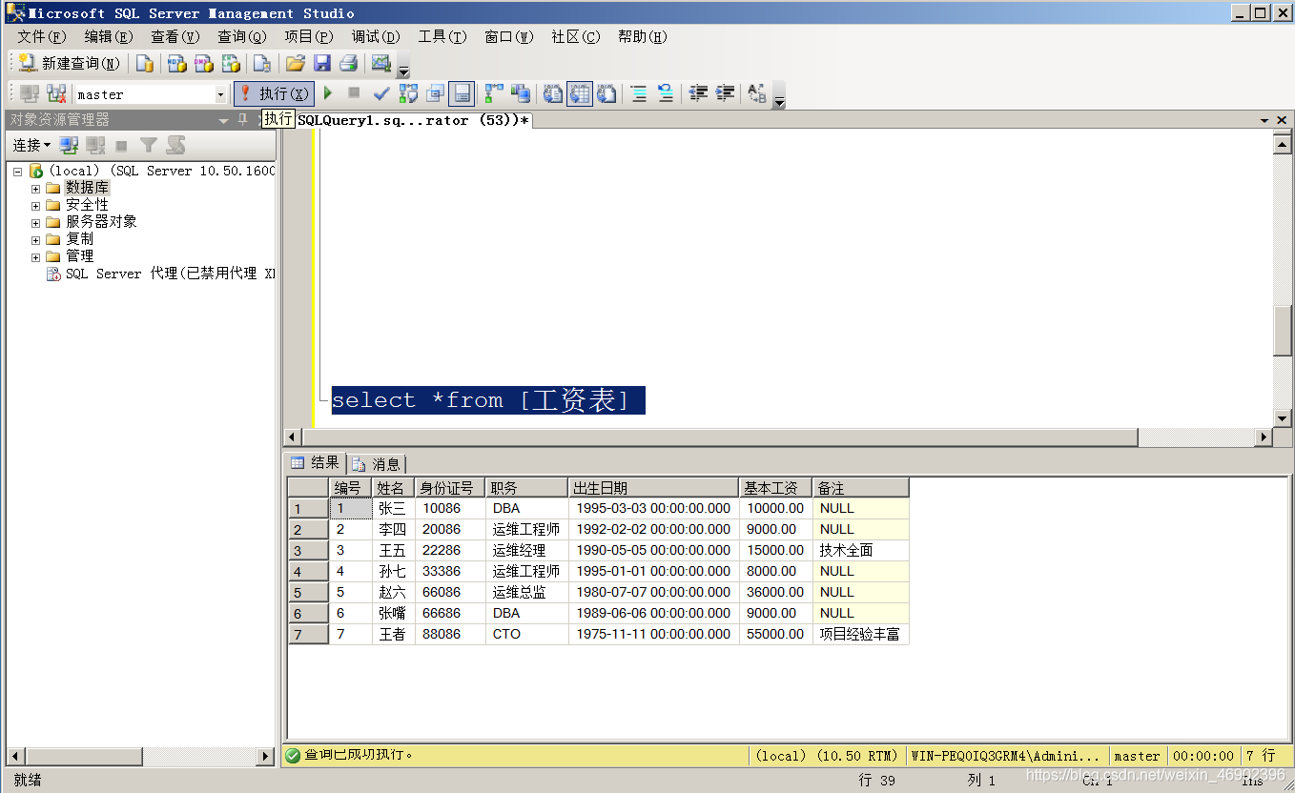
Task: Uncomment the selected lines
Action: [666, 93]
